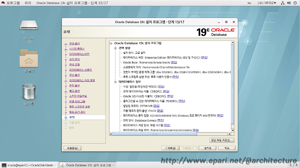Go to the 데이터베이스 버전 step

(79, 54)
